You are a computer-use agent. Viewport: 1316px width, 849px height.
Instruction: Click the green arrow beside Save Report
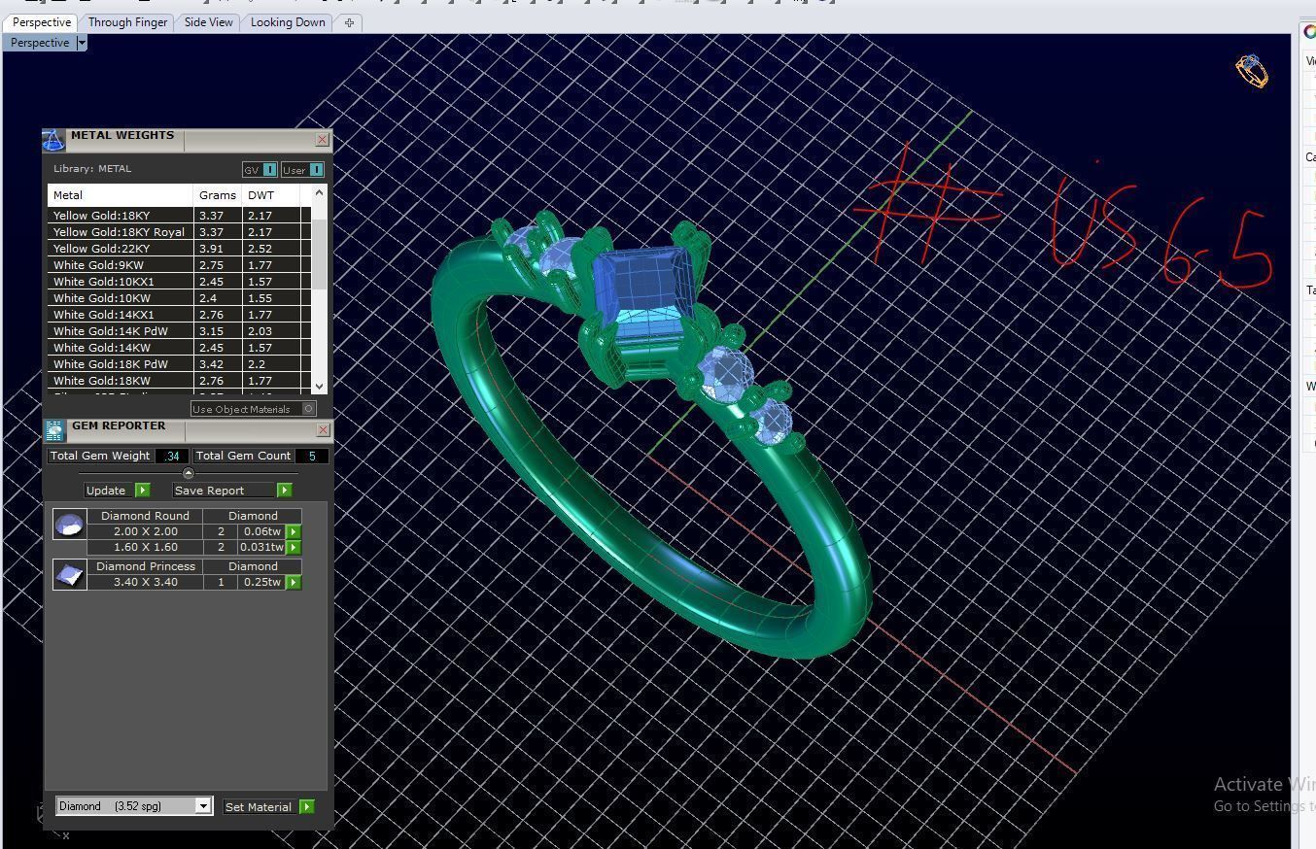click(x=284, y=491)
